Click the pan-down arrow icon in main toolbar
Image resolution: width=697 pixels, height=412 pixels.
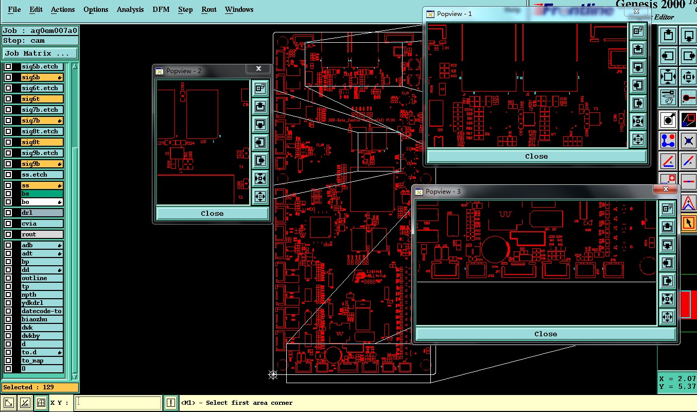coord(689,36)
